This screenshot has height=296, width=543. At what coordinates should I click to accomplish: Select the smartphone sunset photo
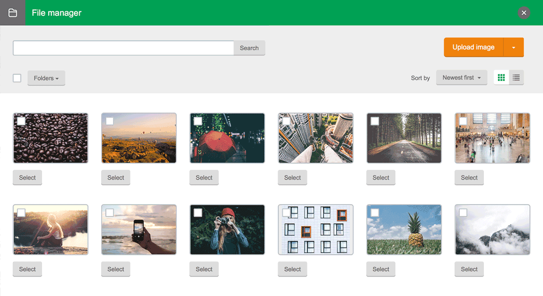[115, 269]
